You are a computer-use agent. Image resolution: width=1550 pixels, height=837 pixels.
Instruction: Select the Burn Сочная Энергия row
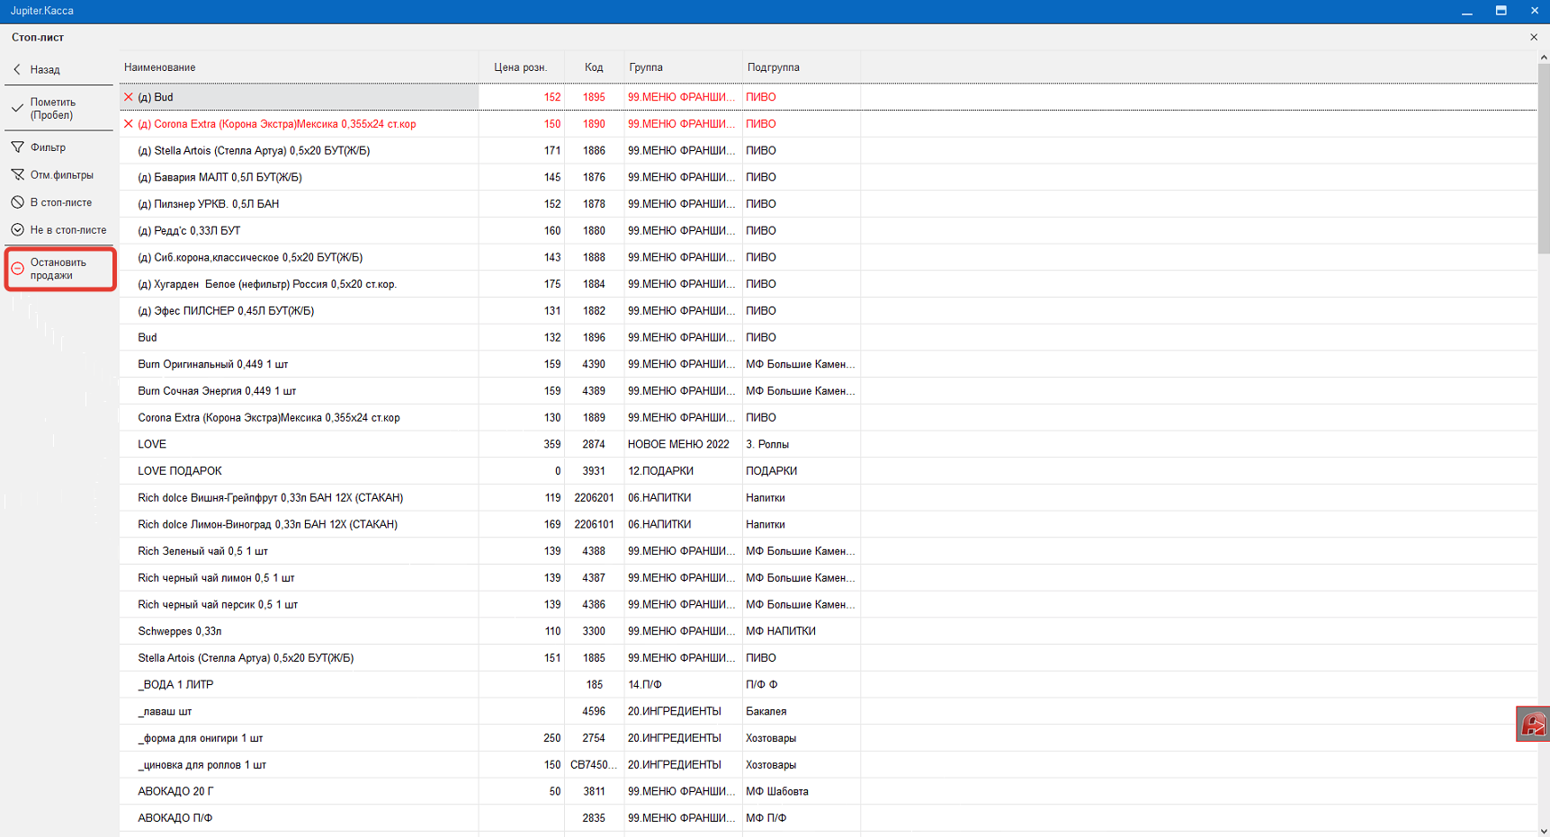tap(828, 391)
